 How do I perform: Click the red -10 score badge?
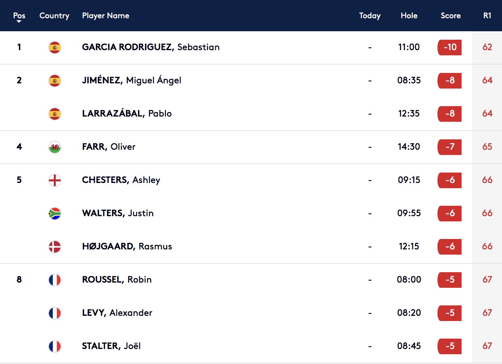pos(450,48)
